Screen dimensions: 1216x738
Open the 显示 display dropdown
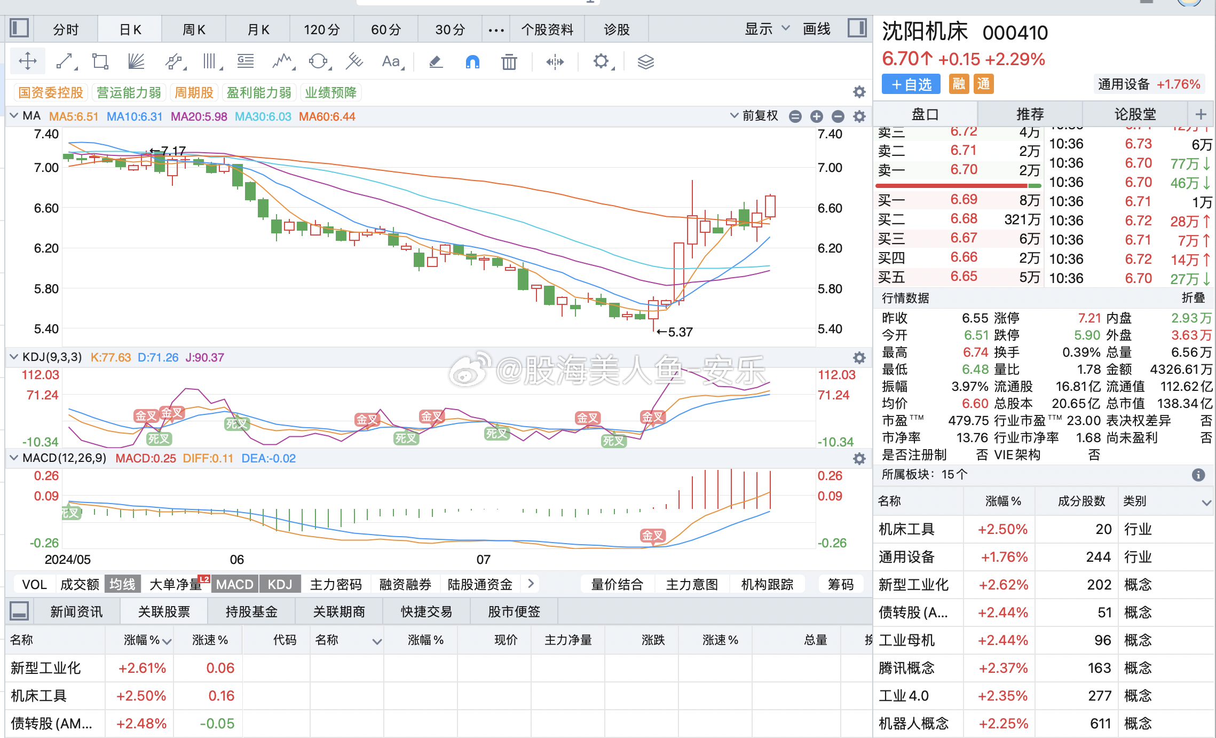point(767,29)
